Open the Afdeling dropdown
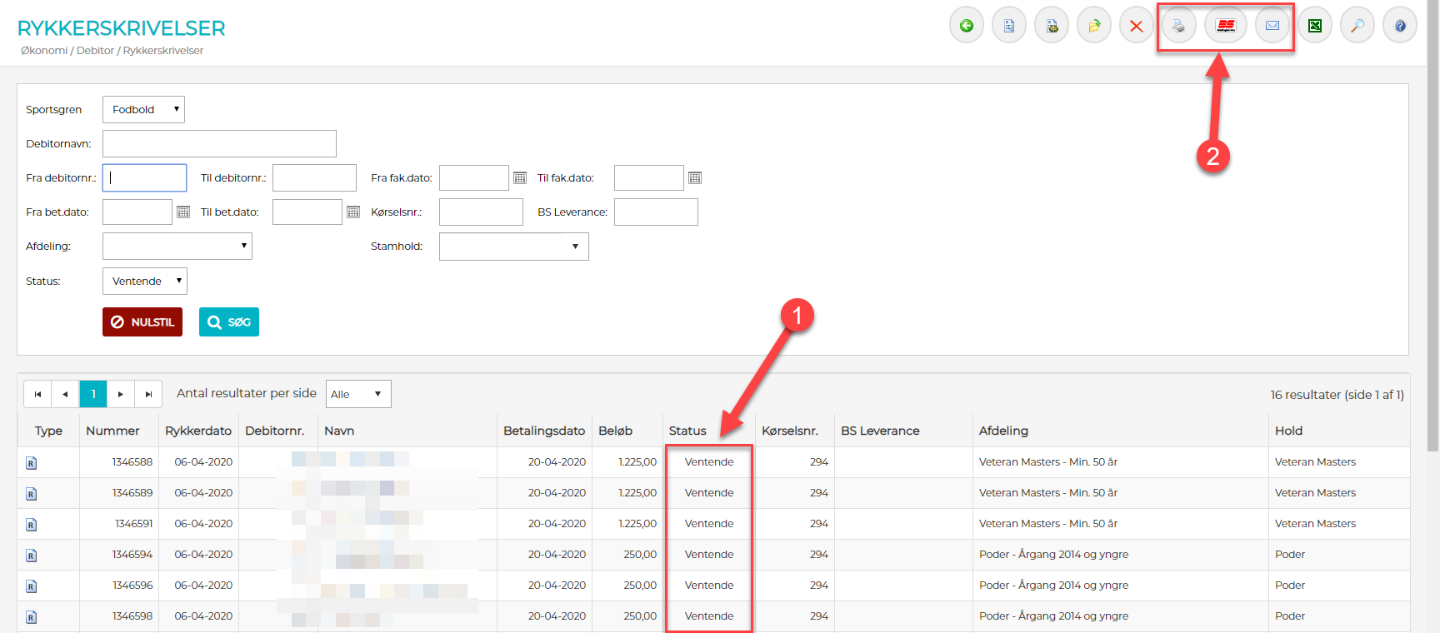The height and width of the screenshot is (633, 1440). [x=177, y=247]
